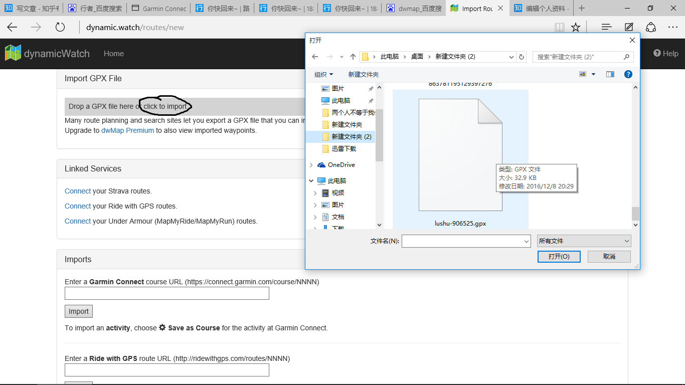
Task: Click Home in the dynamicWatch navbar
Action: pyautogui.click(x=114, y=53)
